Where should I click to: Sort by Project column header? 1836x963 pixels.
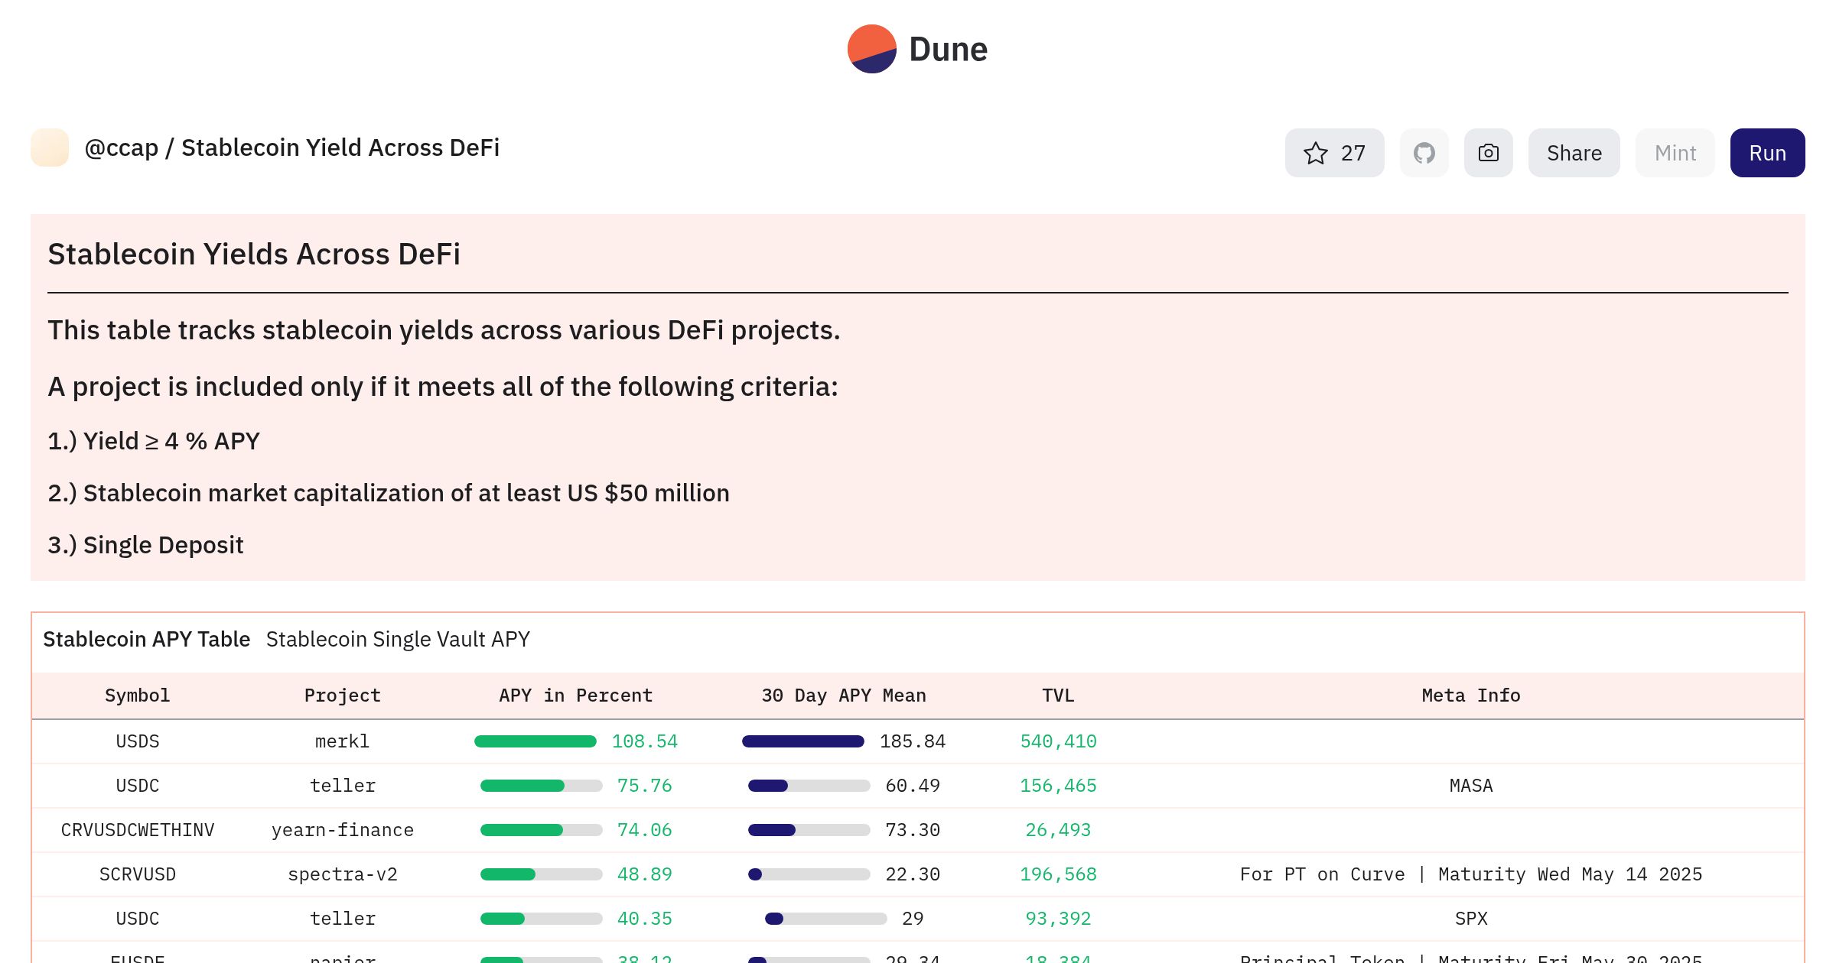point(342,695)
